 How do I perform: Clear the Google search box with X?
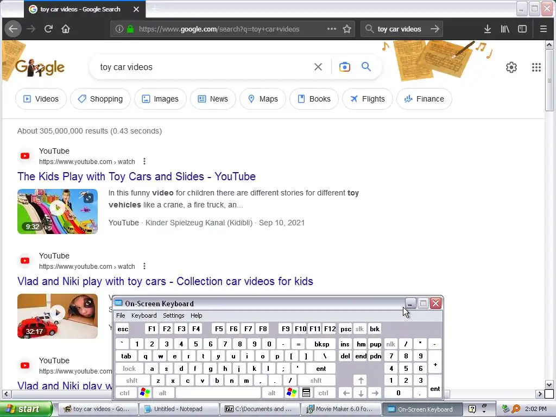tap(318, 67)
